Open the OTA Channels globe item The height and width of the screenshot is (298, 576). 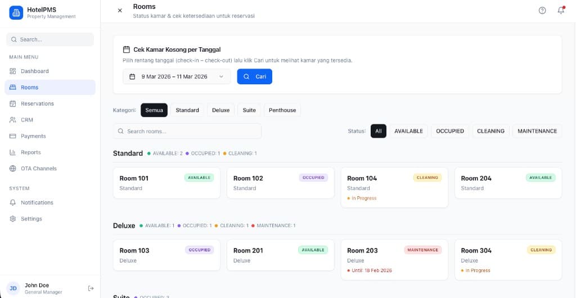click(38, 169)
